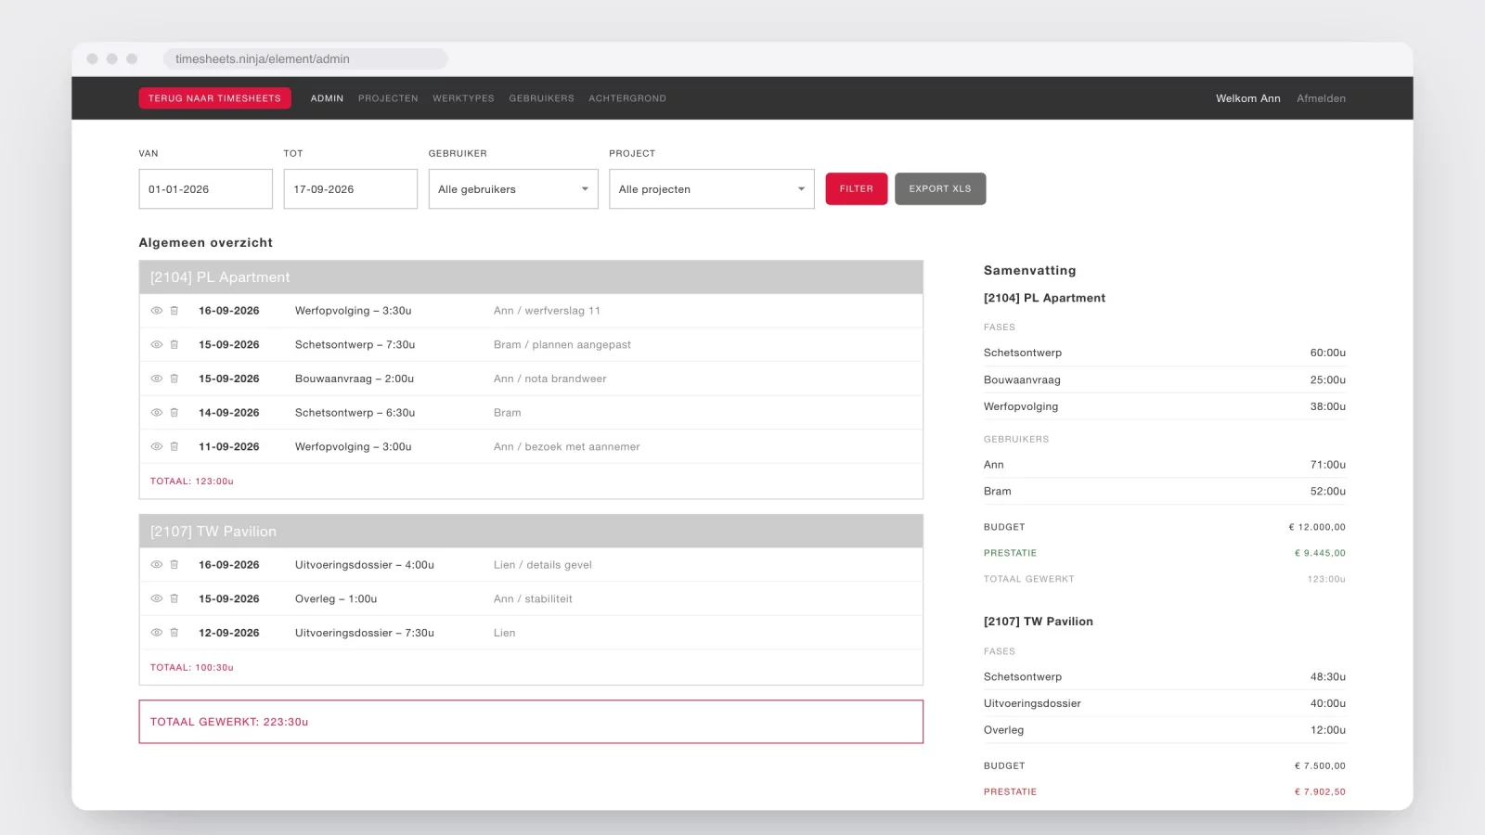Click the Totaal gewerkt: 223:30u text

(229, 722)
